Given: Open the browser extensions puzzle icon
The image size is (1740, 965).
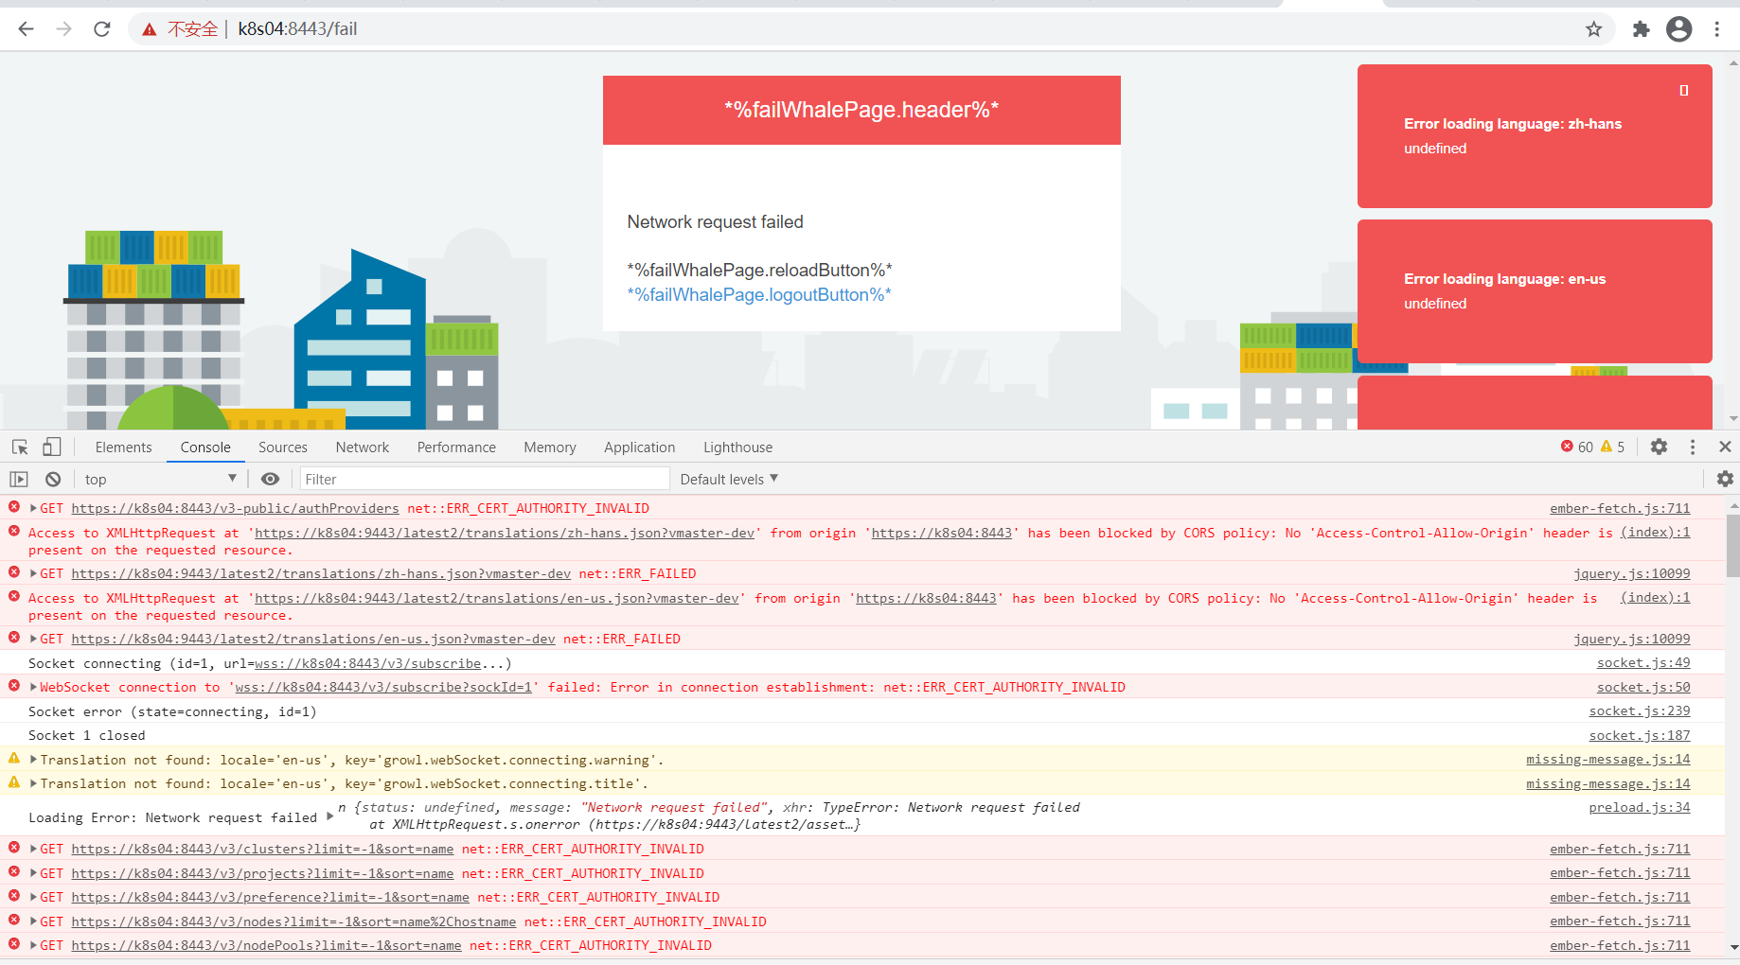Looking at the screenshot, I should point(1641,29).
